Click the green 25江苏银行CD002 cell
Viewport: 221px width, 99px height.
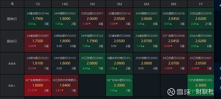(x=92, y=63)
